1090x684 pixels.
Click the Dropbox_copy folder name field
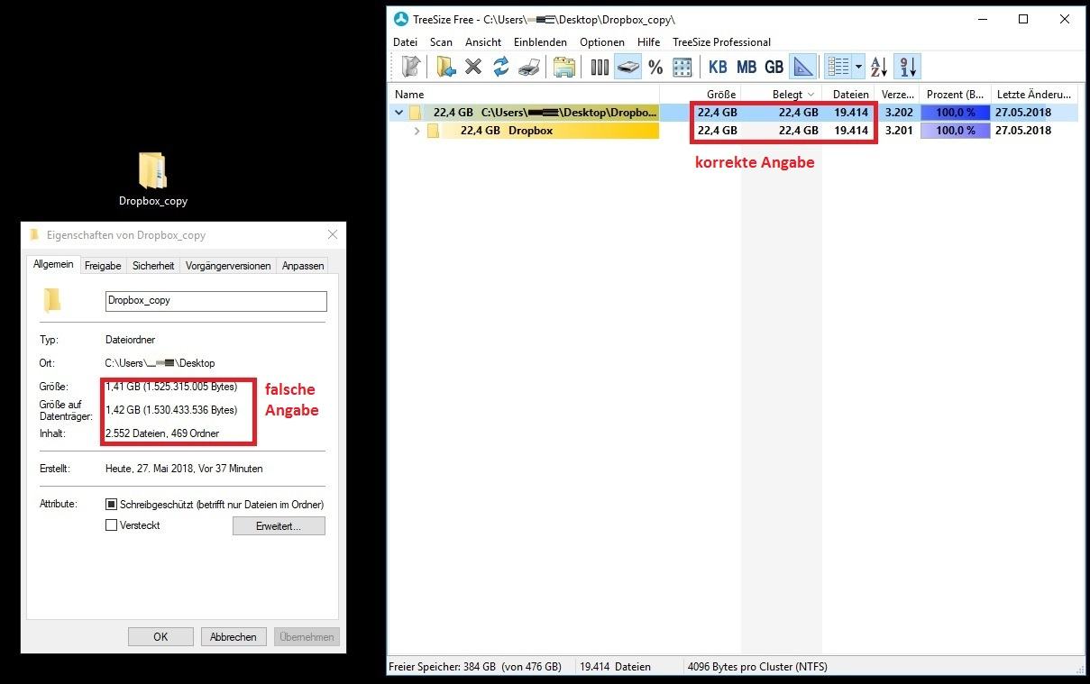click(216, 301)
